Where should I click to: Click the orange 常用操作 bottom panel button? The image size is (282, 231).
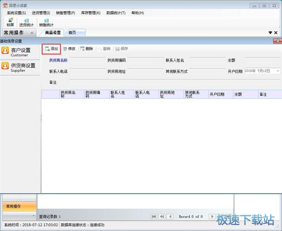coord(20,206)
